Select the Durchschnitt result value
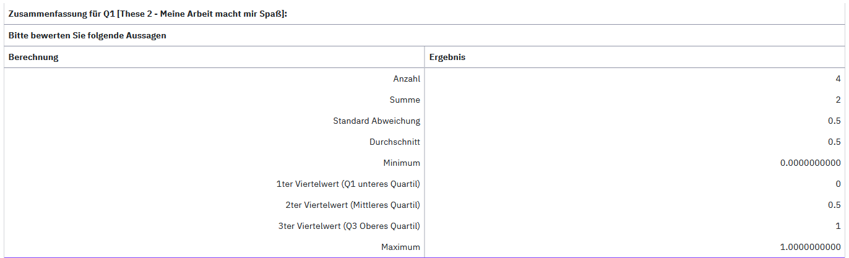 [835, 142]
